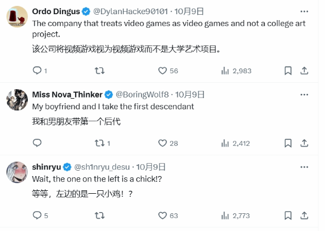Open Miss Nova_Thinker's avatar picture
Image resolution: width=325 pixels, height=231 pixels.
[17, 100]
